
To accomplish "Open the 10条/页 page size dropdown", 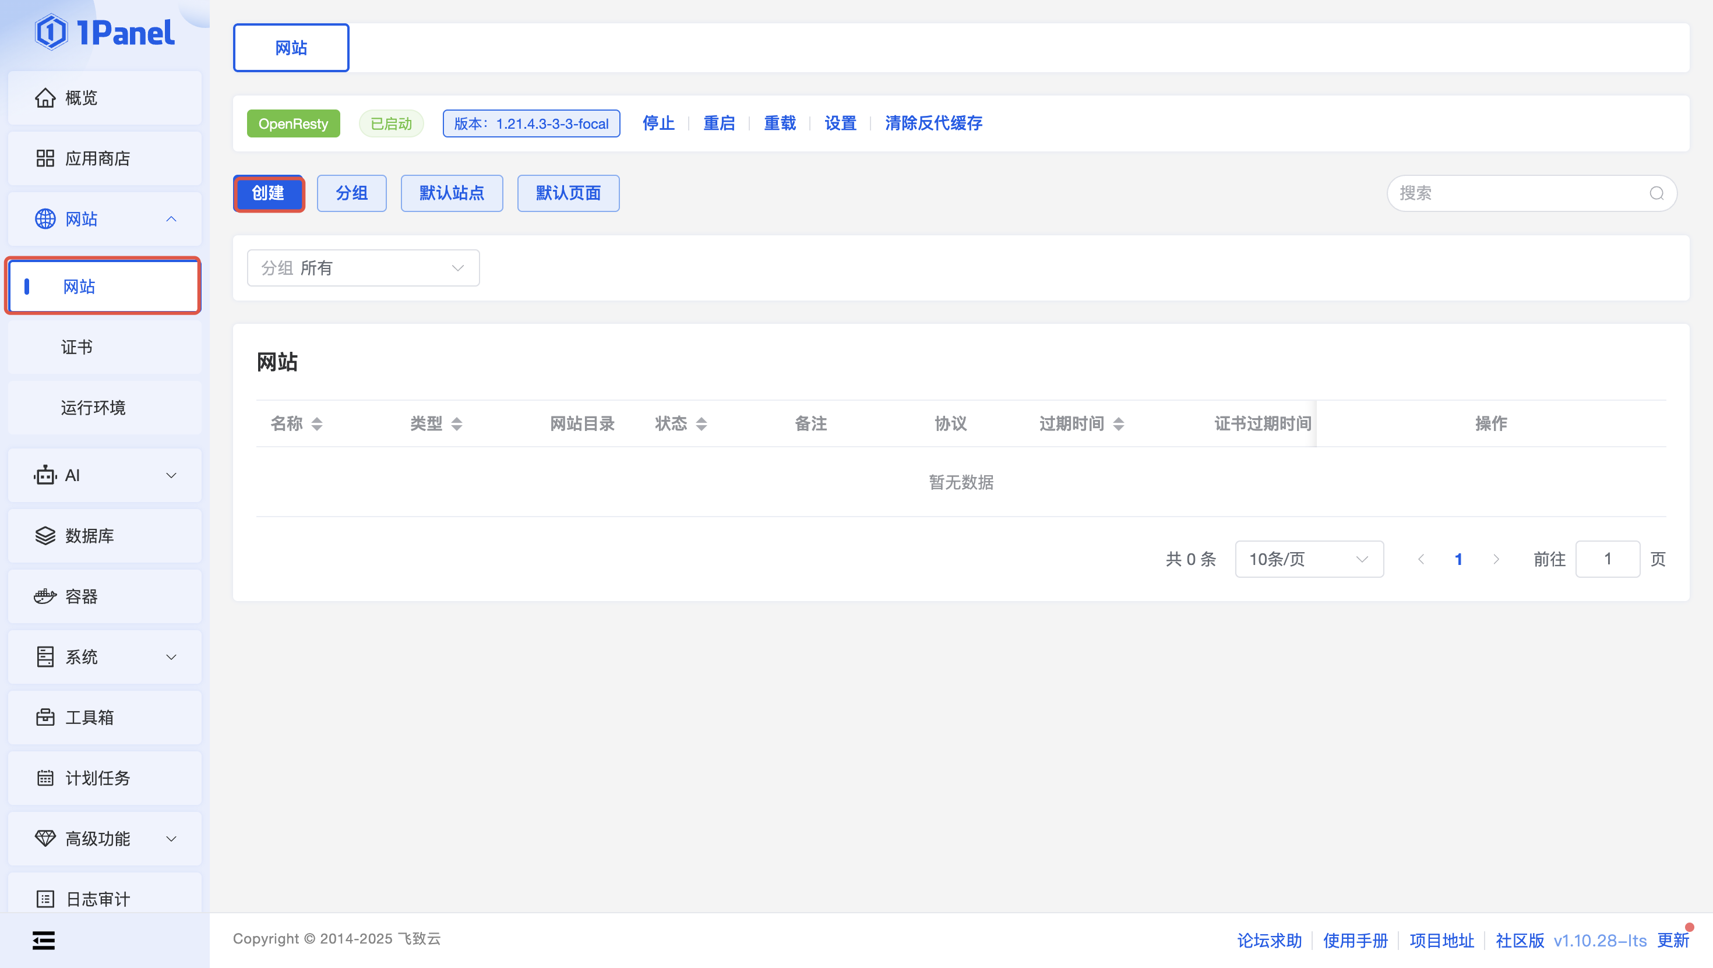I will 1309,559.
